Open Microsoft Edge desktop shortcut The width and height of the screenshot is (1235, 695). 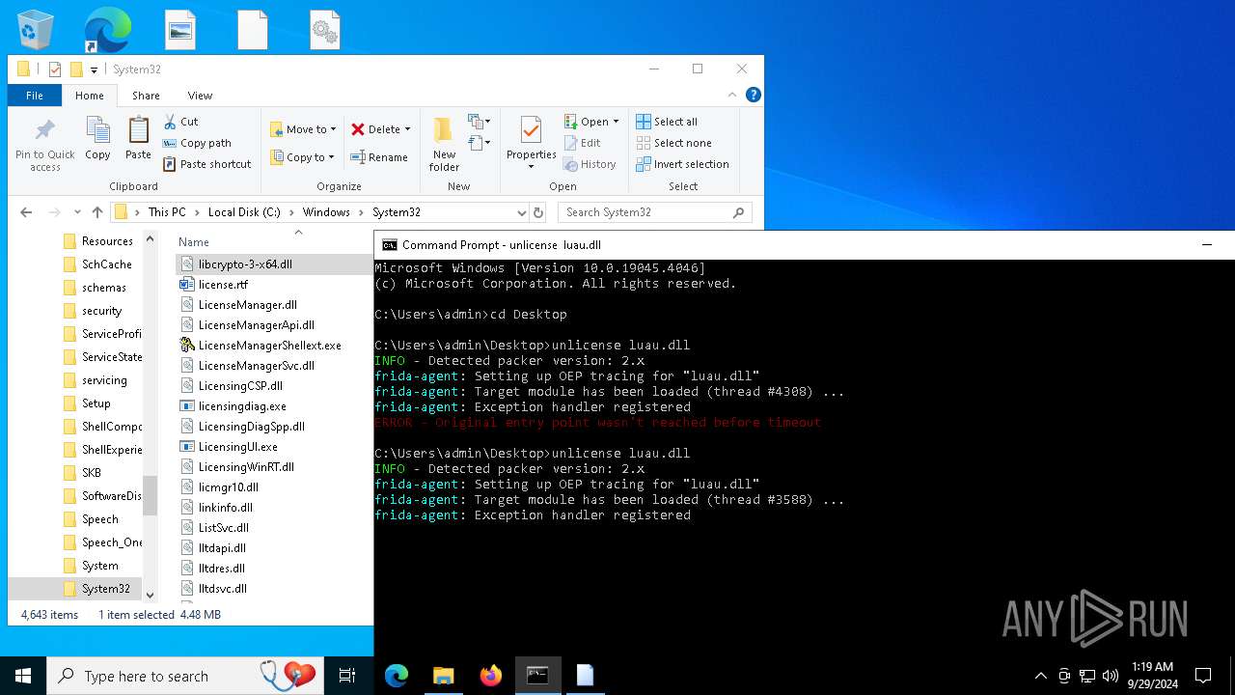107,29
